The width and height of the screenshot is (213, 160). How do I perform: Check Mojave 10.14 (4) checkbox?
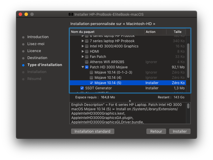pyautogui.click(x=91, y=78)
